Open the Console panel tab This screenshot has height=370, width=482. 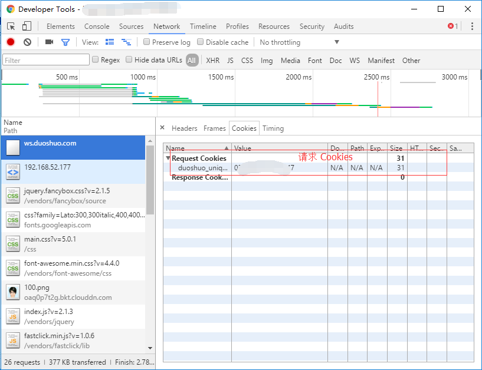click(x=97, y=27)
